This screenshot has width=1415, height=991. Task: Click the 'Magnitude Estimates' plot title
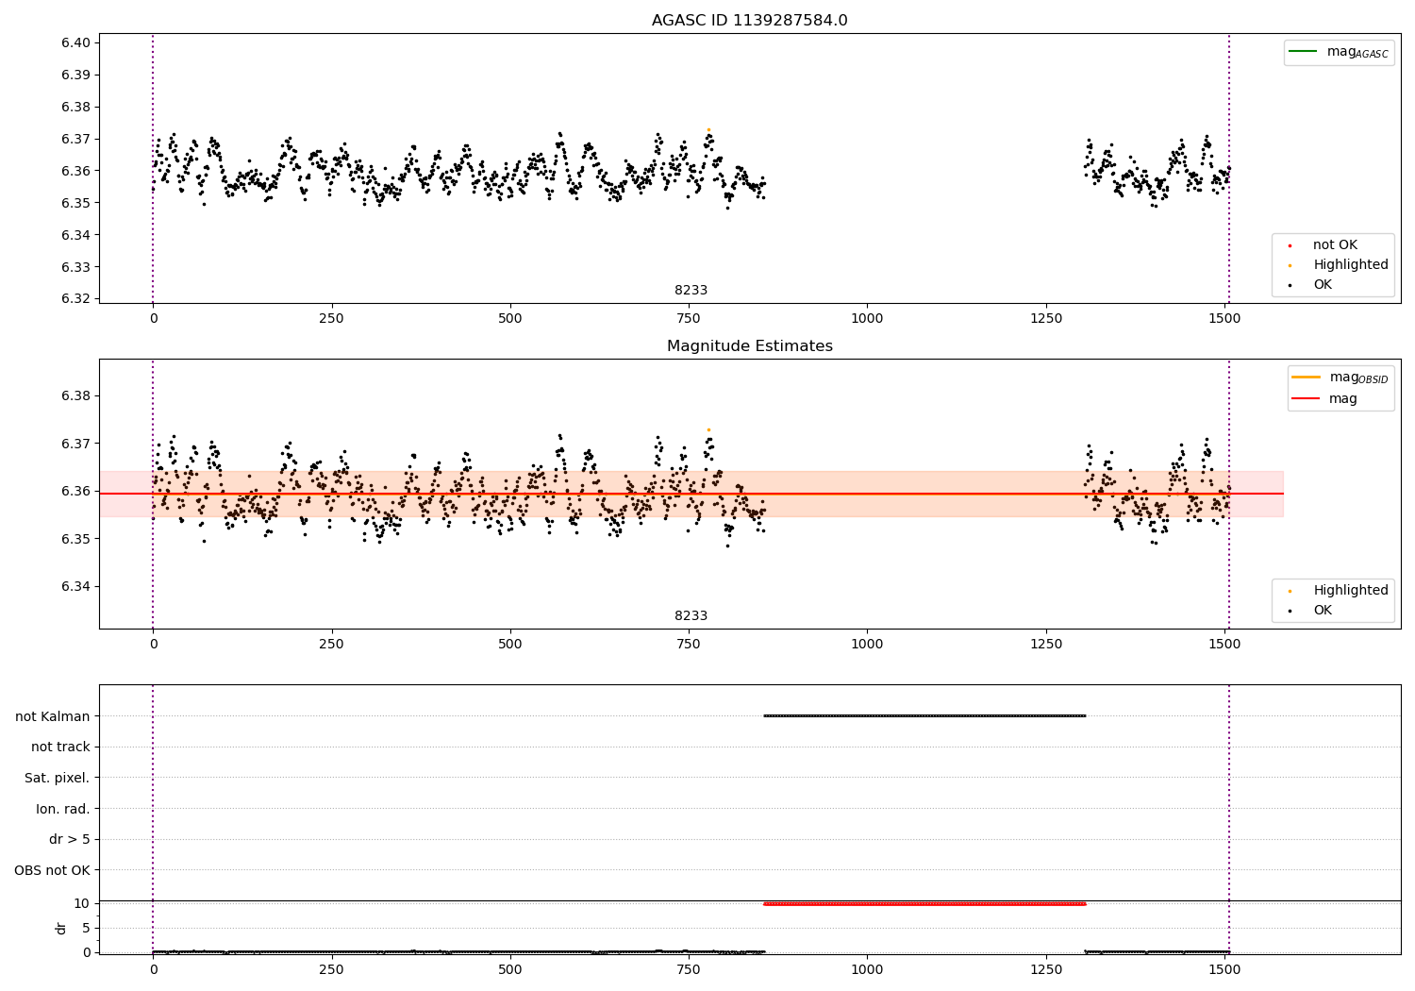749,346
